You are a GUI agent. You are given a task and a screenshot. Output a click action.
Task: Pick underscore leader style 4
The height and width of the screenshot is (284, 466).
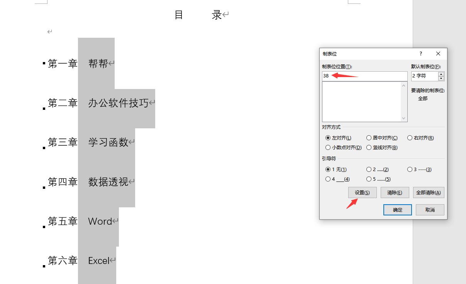[328, 179]
